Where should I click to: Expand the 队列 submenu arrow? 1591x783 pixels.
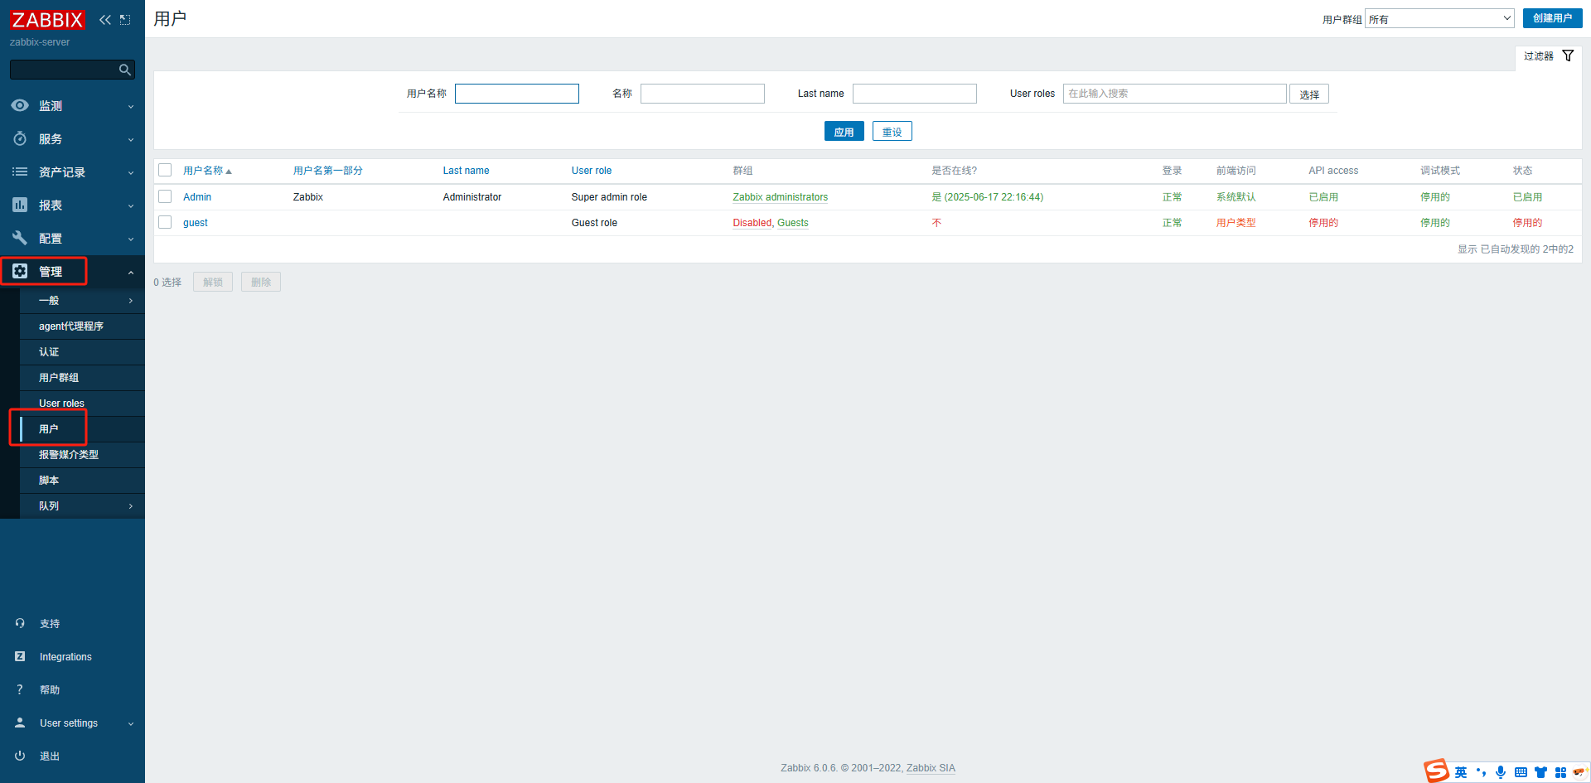coord(131,506)
